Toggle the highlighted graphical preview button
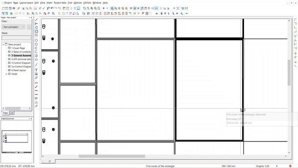 pyautogui.click(x=79, y=8)
